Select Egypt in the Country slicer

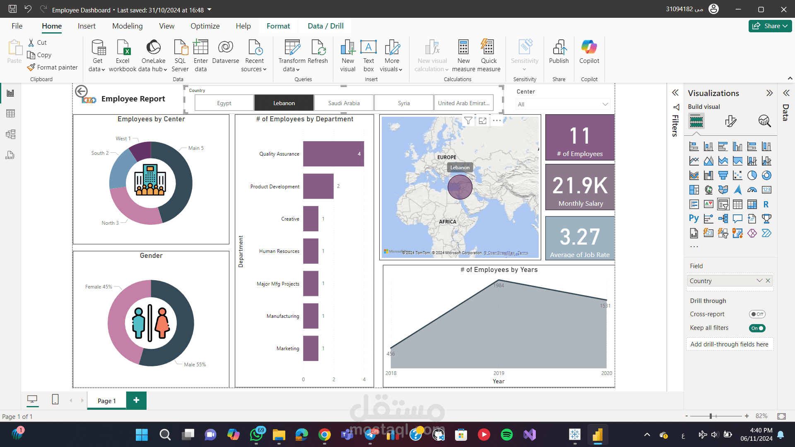click(x=224, y=103)
